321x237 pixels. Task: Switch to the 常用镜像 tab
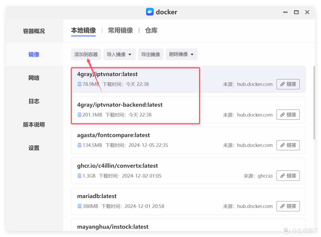[120, 30]
